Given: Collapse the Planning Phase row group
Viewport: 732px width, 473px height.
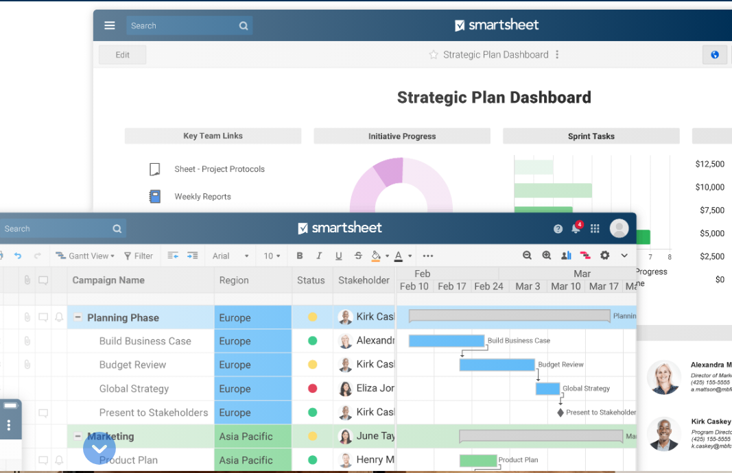Looking at the screenshot, I should tap(78, 317).
